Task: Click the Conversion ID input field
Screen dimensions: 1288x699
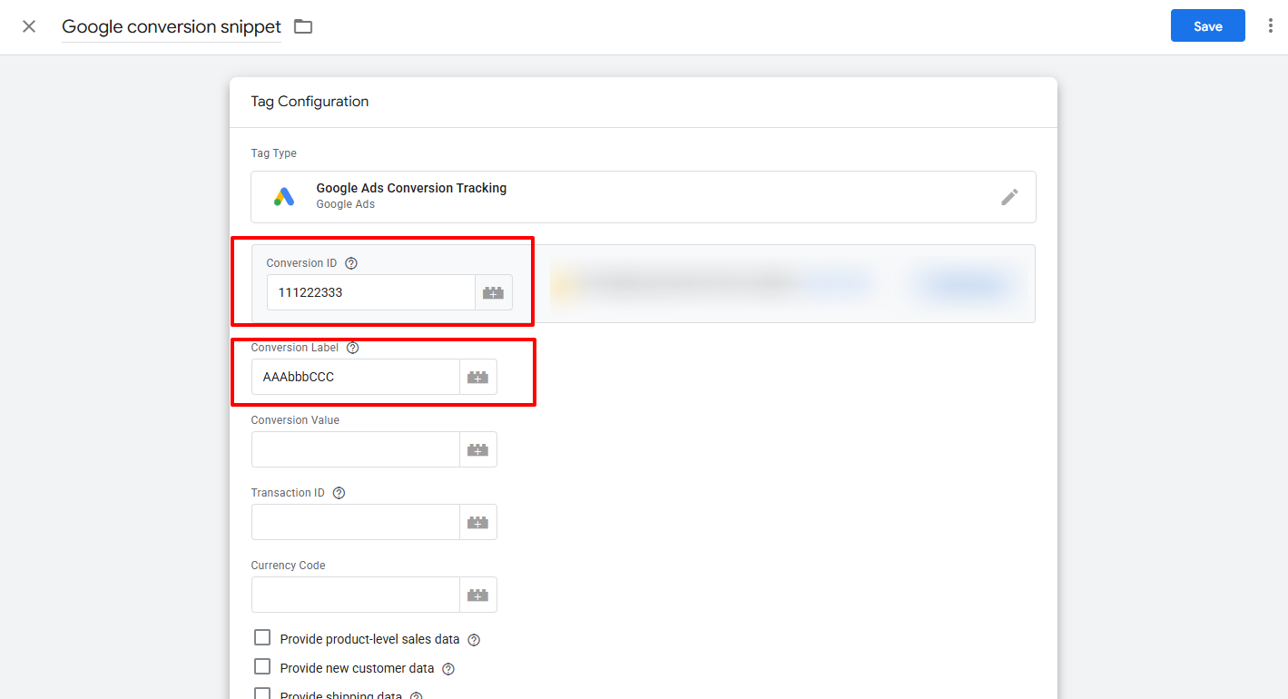Action: coord(371,292)
